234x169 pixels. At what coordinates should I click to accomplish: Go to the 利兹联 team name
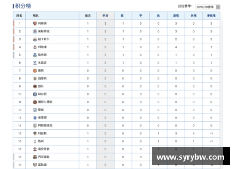pyautogui.click(x=42, y=134)
